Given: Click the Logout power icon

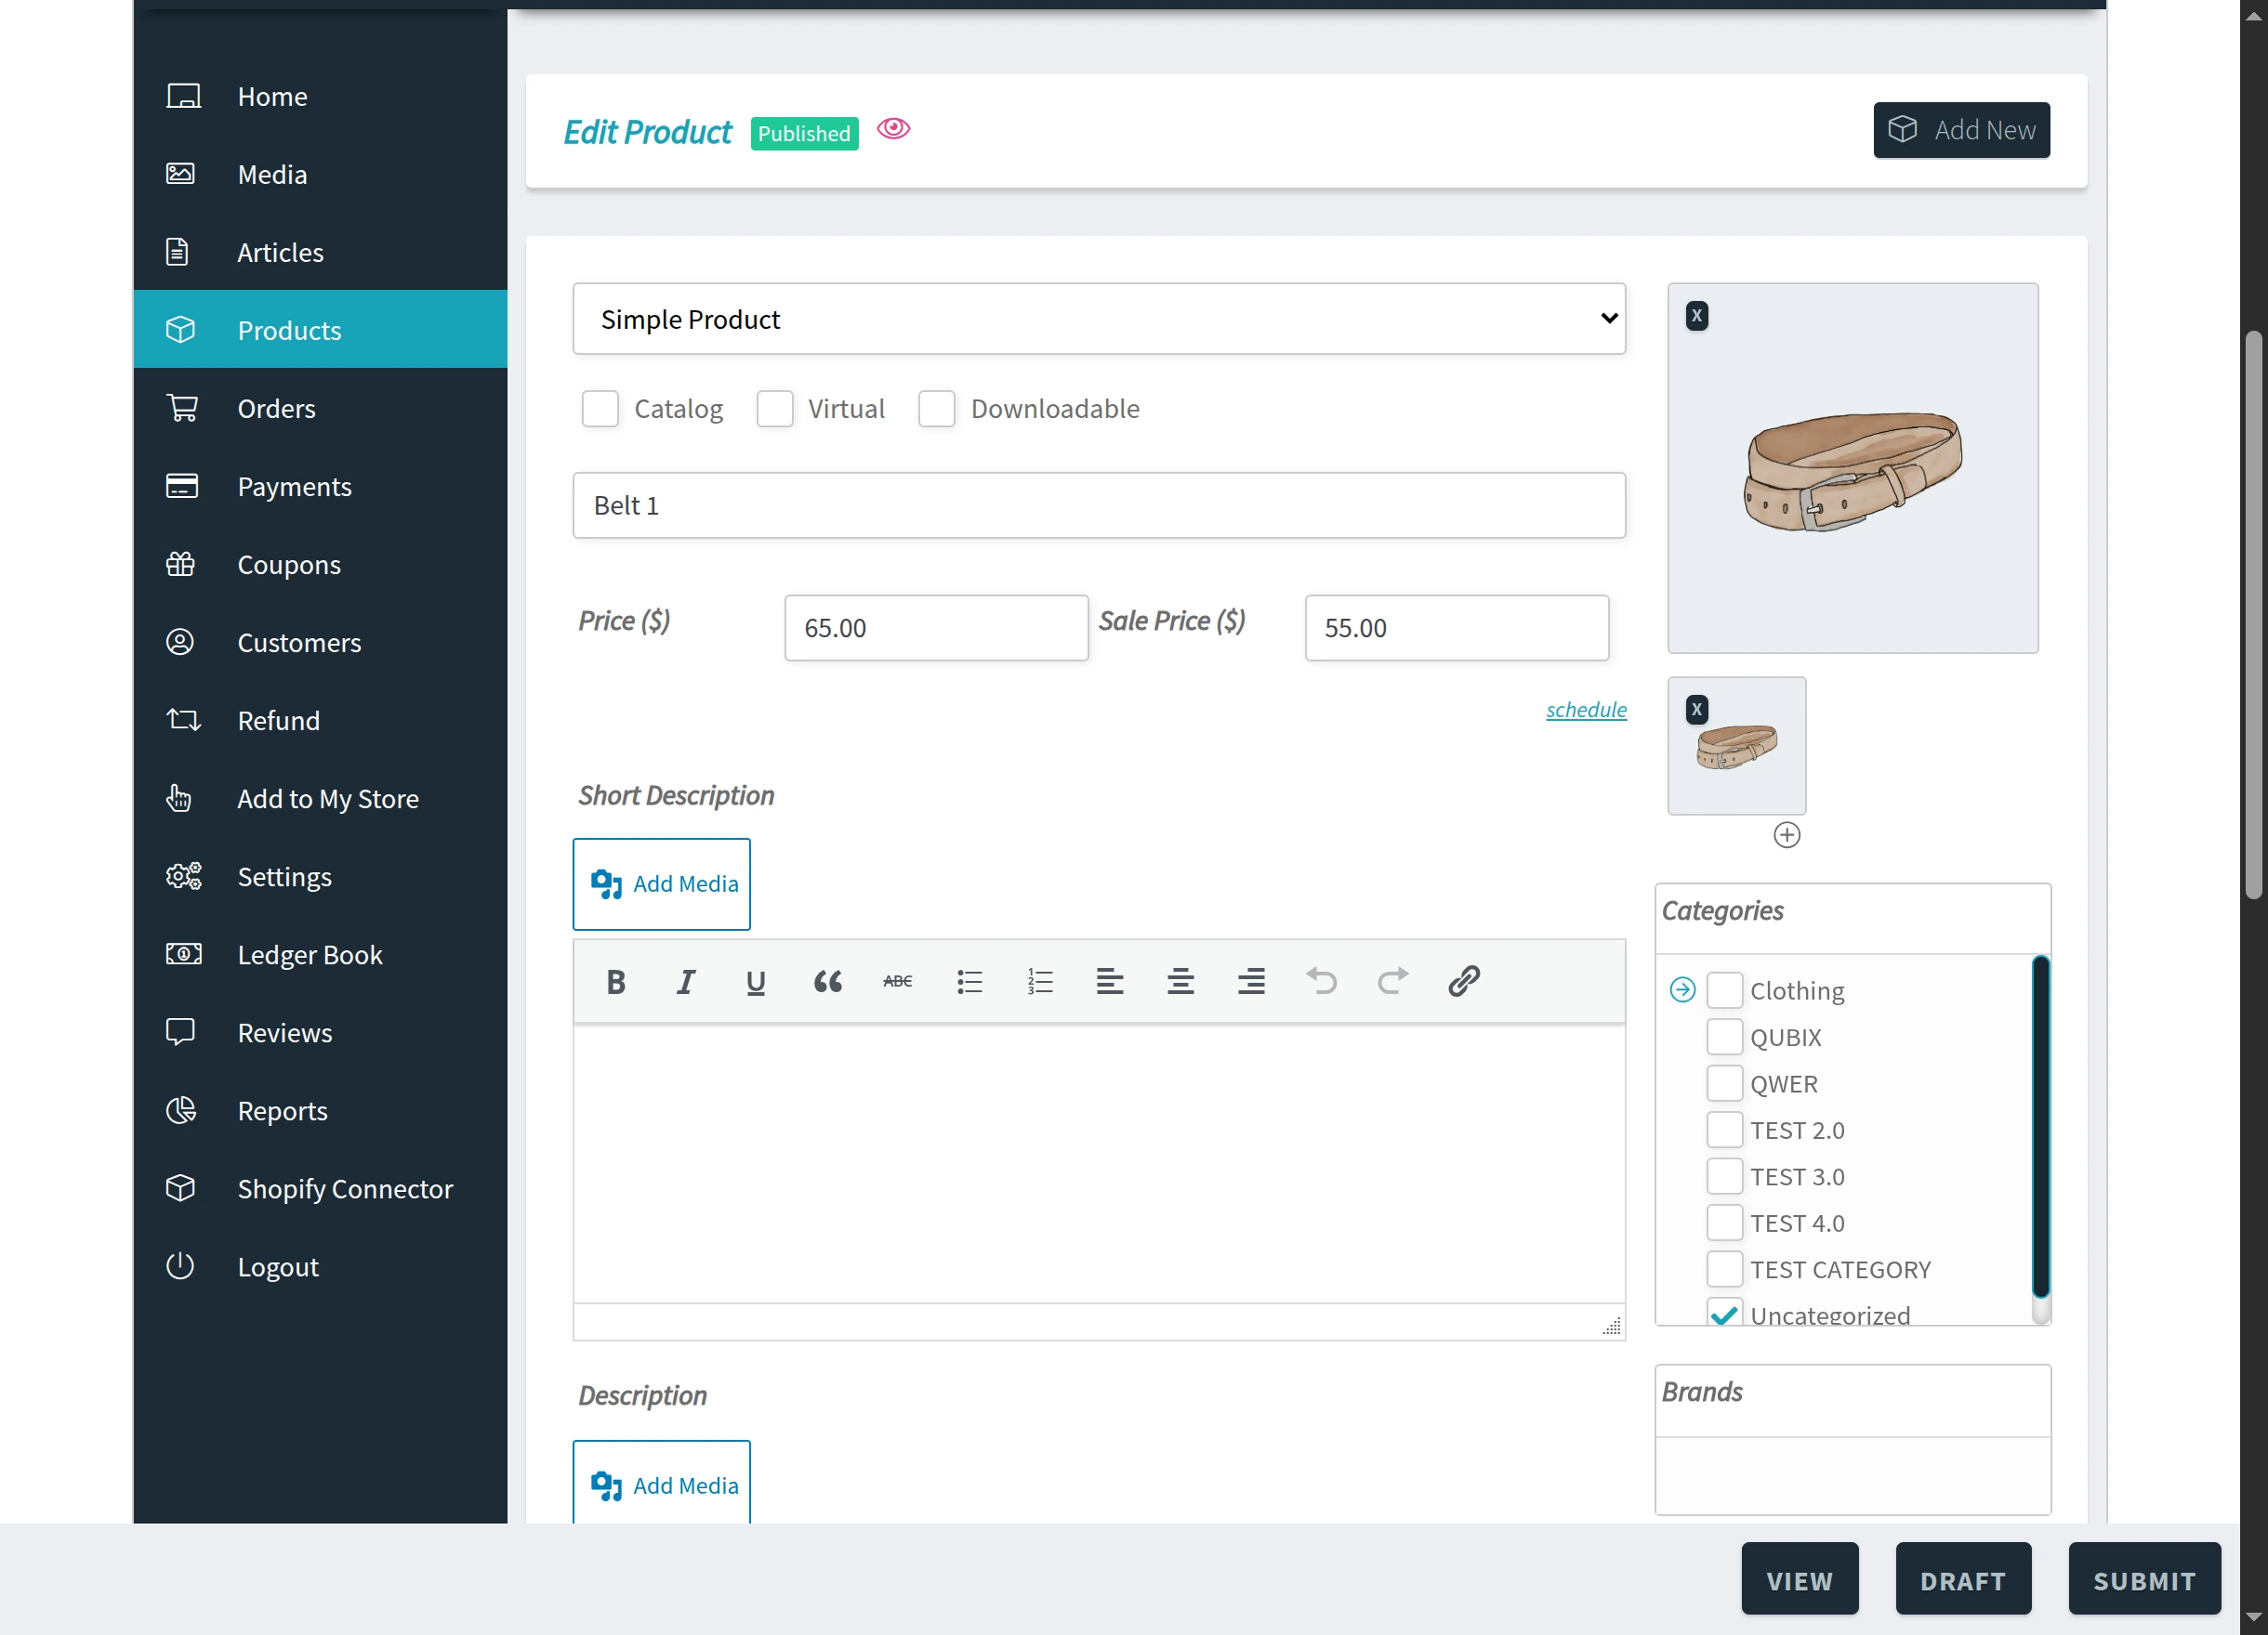Looking at the screenshot, I should 180,1266.
